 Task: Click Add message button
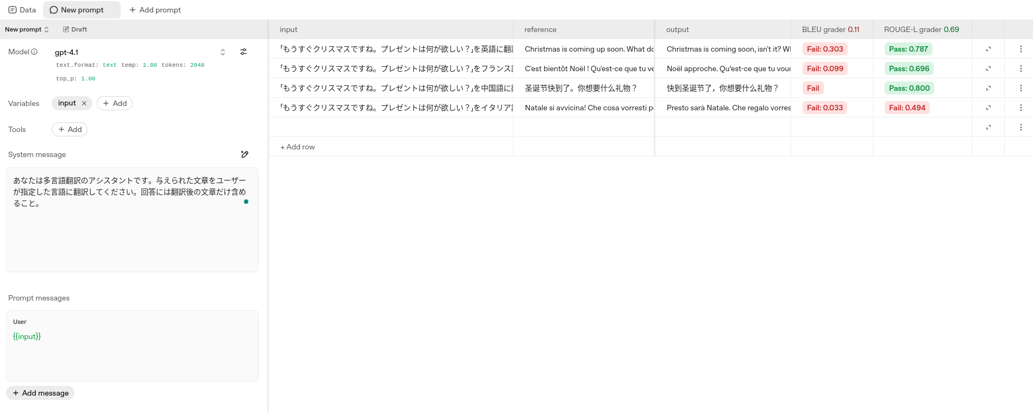40,393
